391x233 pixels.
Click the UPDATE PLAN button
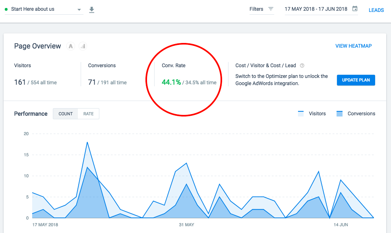click(x=356, y=80)
